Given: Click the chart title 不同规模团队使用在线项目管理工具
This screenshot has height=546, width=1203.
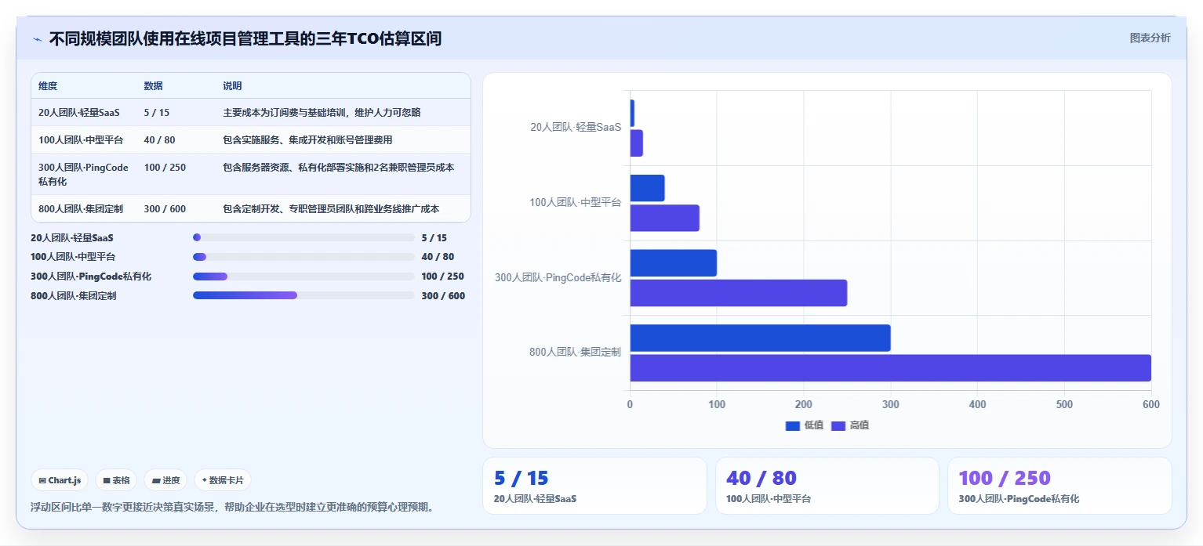Looking at the screenshot, I should tap(245, 38).
